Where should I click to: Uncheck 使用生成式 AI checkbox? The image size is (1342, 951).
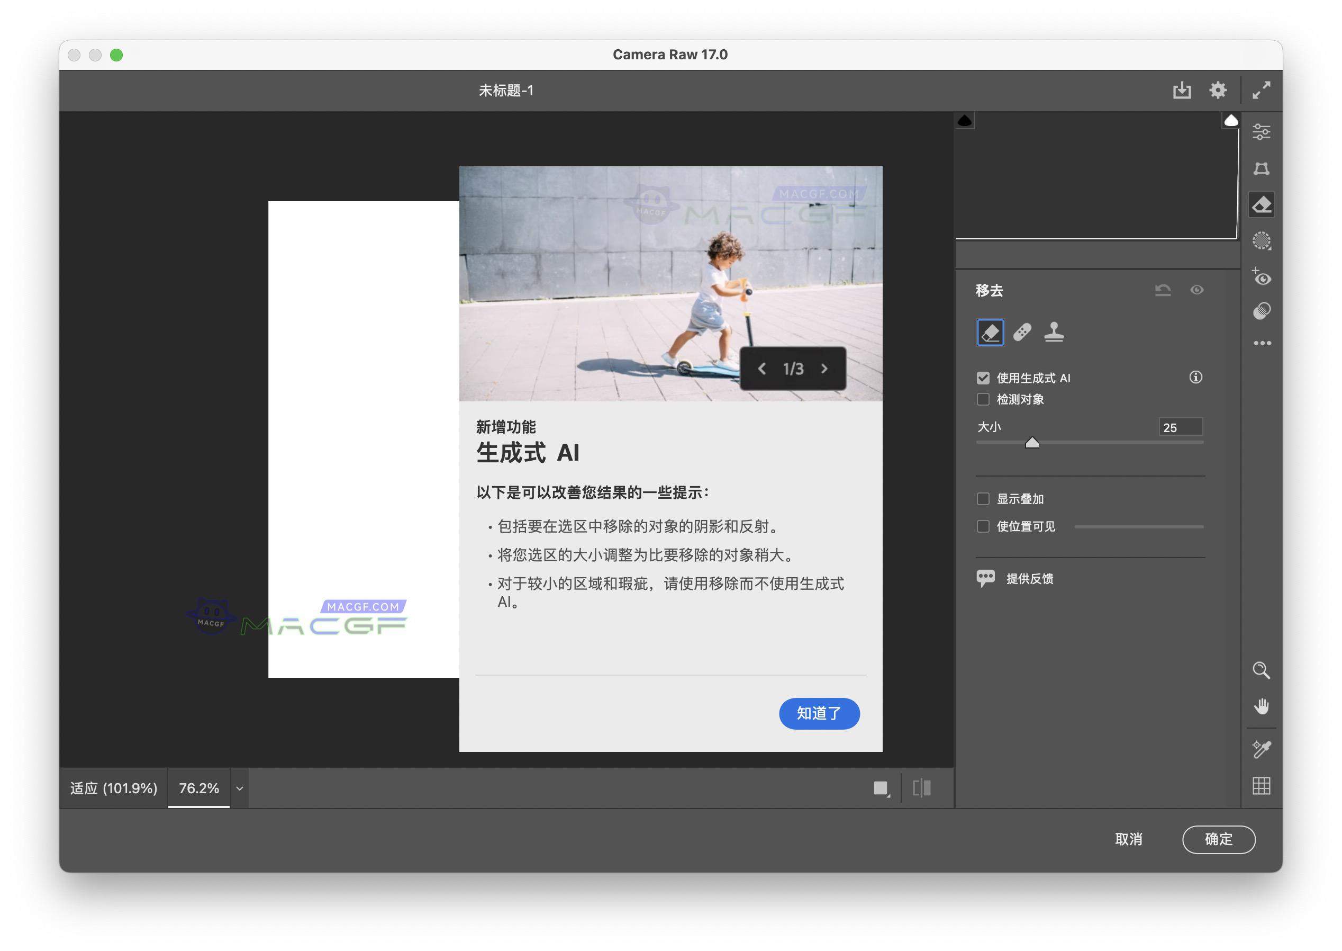984,378
